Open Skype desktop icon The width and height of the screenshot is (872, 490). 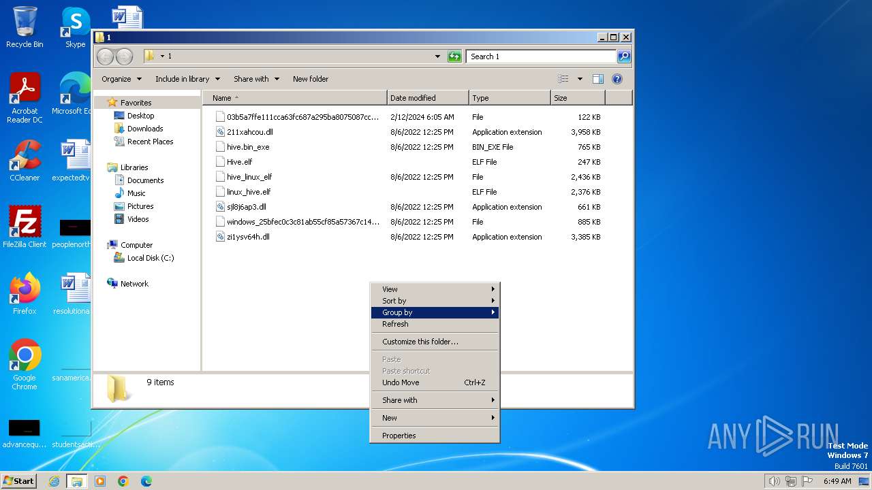pyautogui.click(x=75, y=27)
